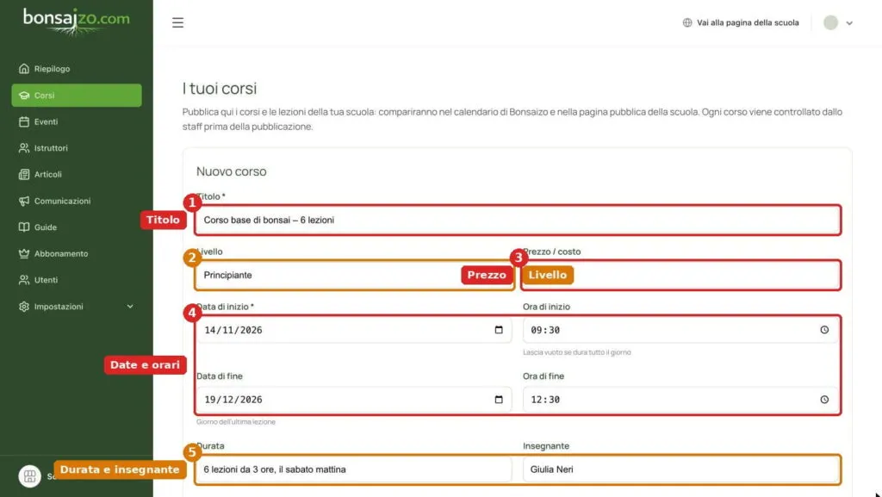Go to Istruttori section
882x497 pixels.
point(77,148)
